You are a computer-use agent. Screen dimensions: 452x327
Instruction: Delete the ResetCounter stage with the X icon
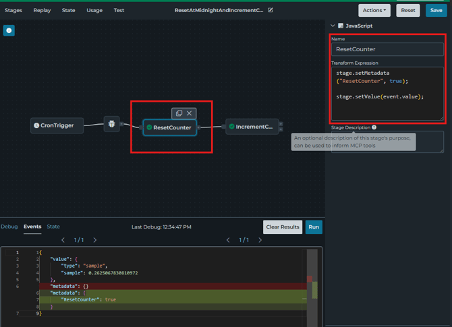coord(190,113)
